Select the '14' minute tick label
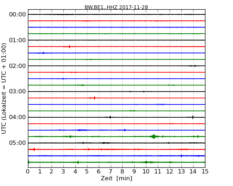 coord(193,172)
